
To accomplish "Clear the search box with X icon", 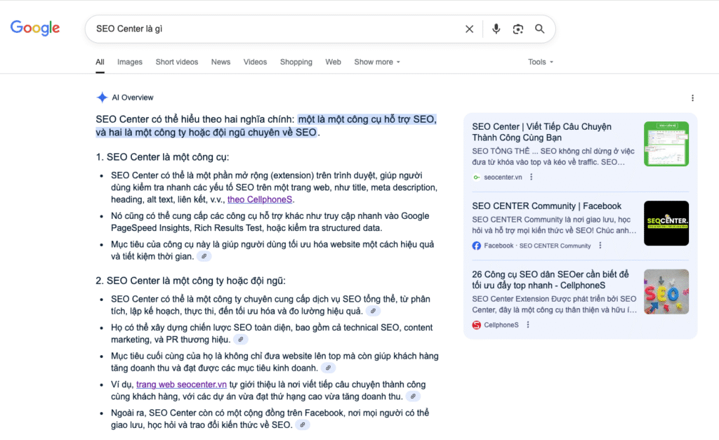I will [469, 29].
